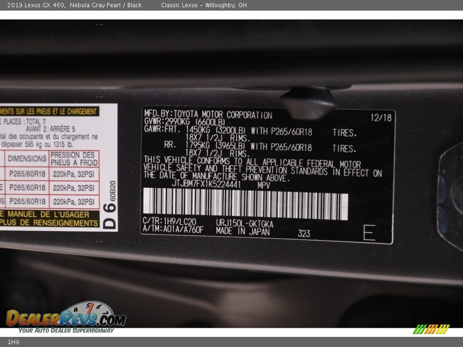The image size is (463, 347).
Task: Click the 'DIMENSIONS' column header
Action: pos(27,159)
